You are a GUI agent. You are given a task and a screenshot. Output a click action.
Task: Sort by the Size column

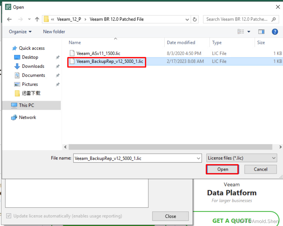[x=261, y=42]
